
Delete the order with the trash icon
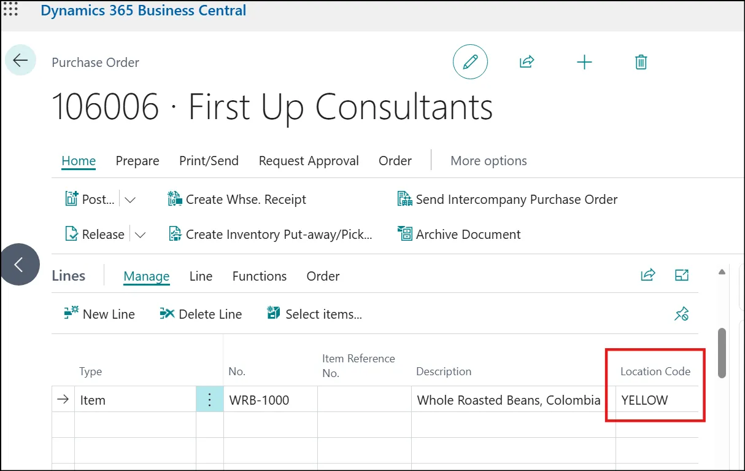[x=641, y=62]
